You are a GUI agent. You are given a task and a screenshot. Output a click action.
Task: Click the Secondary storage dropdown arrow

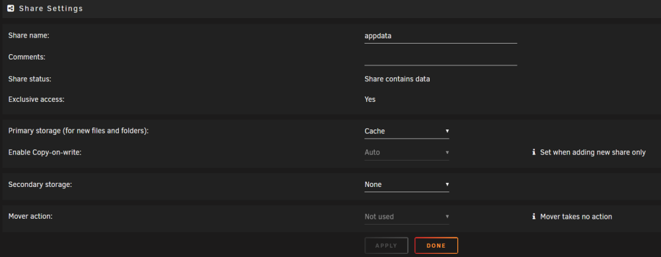[x=447, y=184]
